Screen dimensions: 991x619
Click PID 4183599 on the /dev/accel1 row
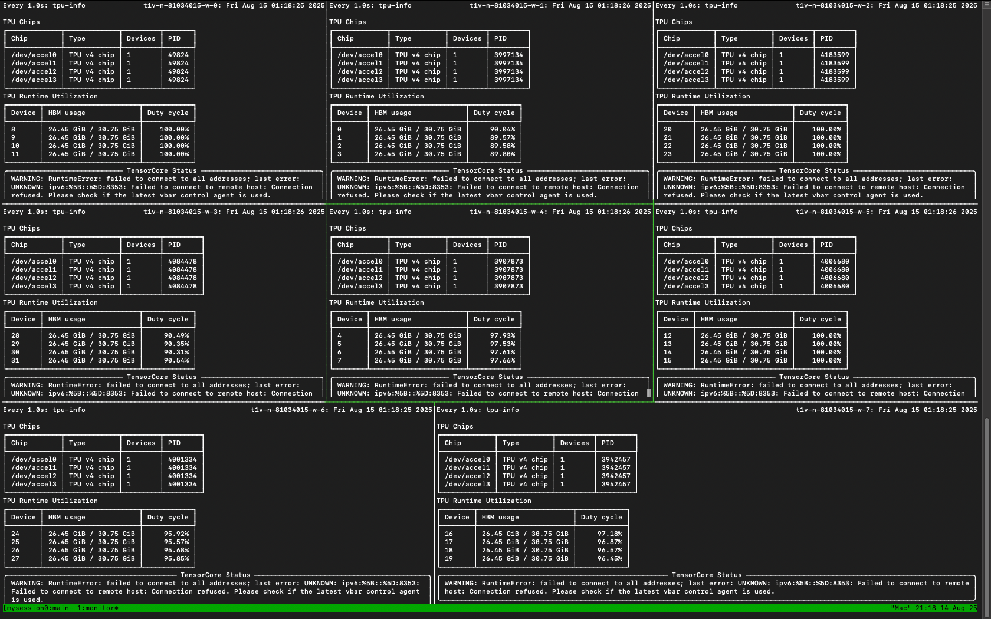[x=835, y=63]
